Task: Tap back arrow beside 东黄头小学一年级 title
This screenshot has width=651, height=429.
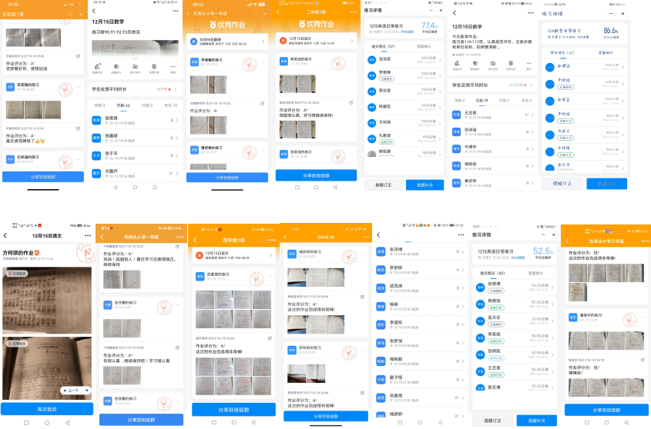Action: [188, 13]
